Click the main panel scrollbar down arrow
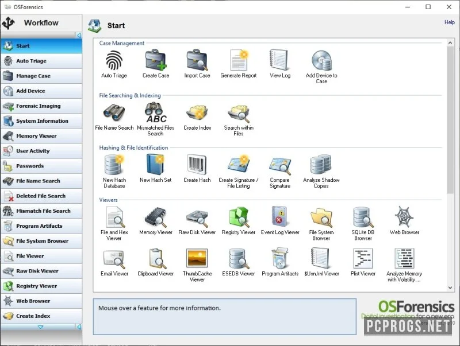The height and width of the screenshot is (346, 460). [x=450, y=287]
